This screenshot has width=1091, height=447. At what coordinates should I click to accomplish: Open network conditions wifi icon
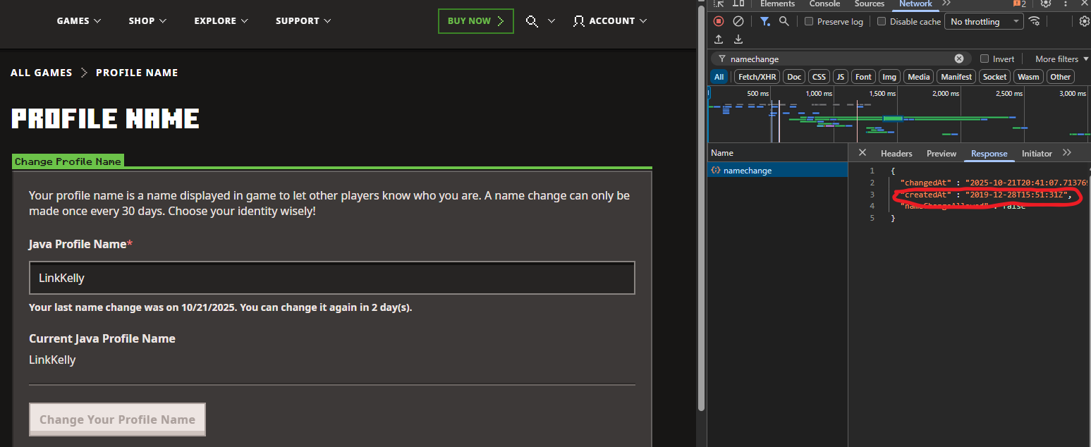pos(1035,21)
